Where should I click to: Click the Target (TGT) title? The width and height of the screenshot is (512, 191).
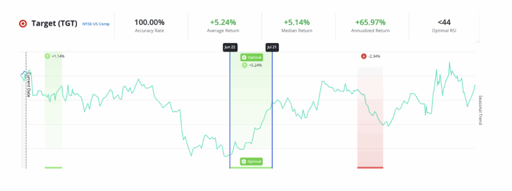pyautogui.click(x=54, y=23)
